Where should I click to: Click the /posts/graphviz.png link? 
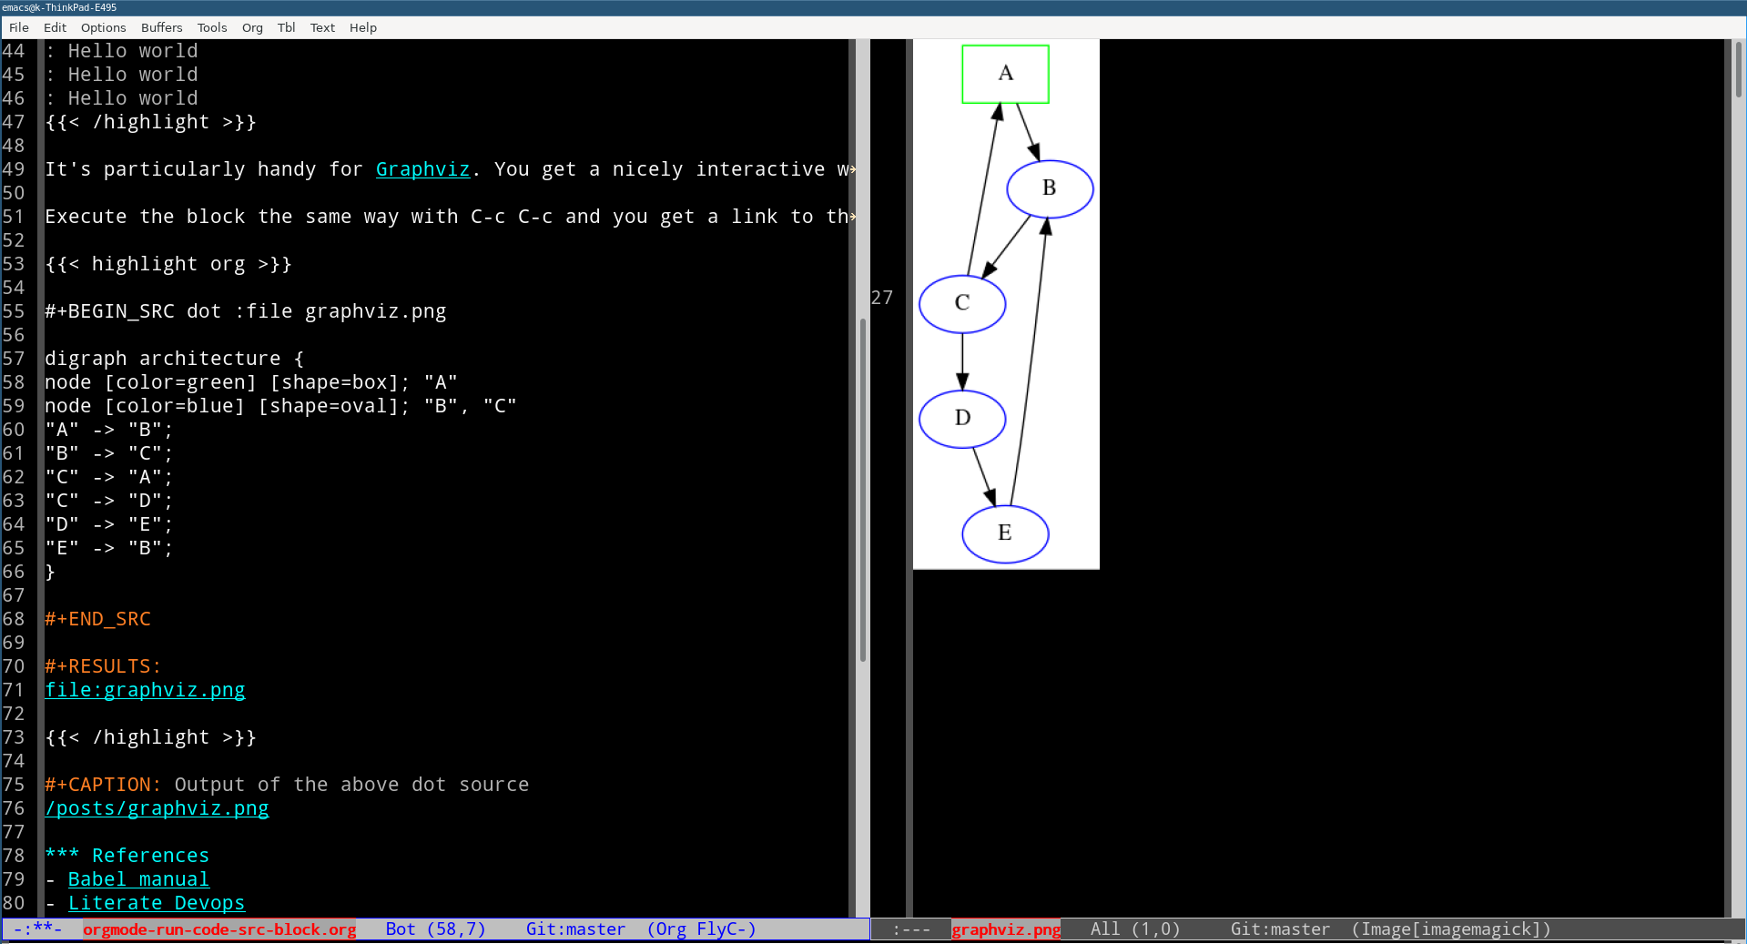click(157, 808)
